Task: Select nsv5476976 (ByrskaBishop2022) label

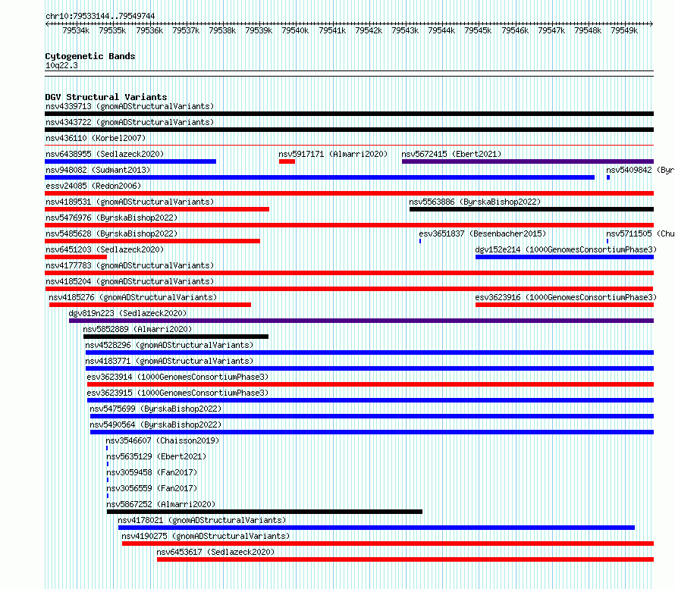Action: click(x=111, y=218)
